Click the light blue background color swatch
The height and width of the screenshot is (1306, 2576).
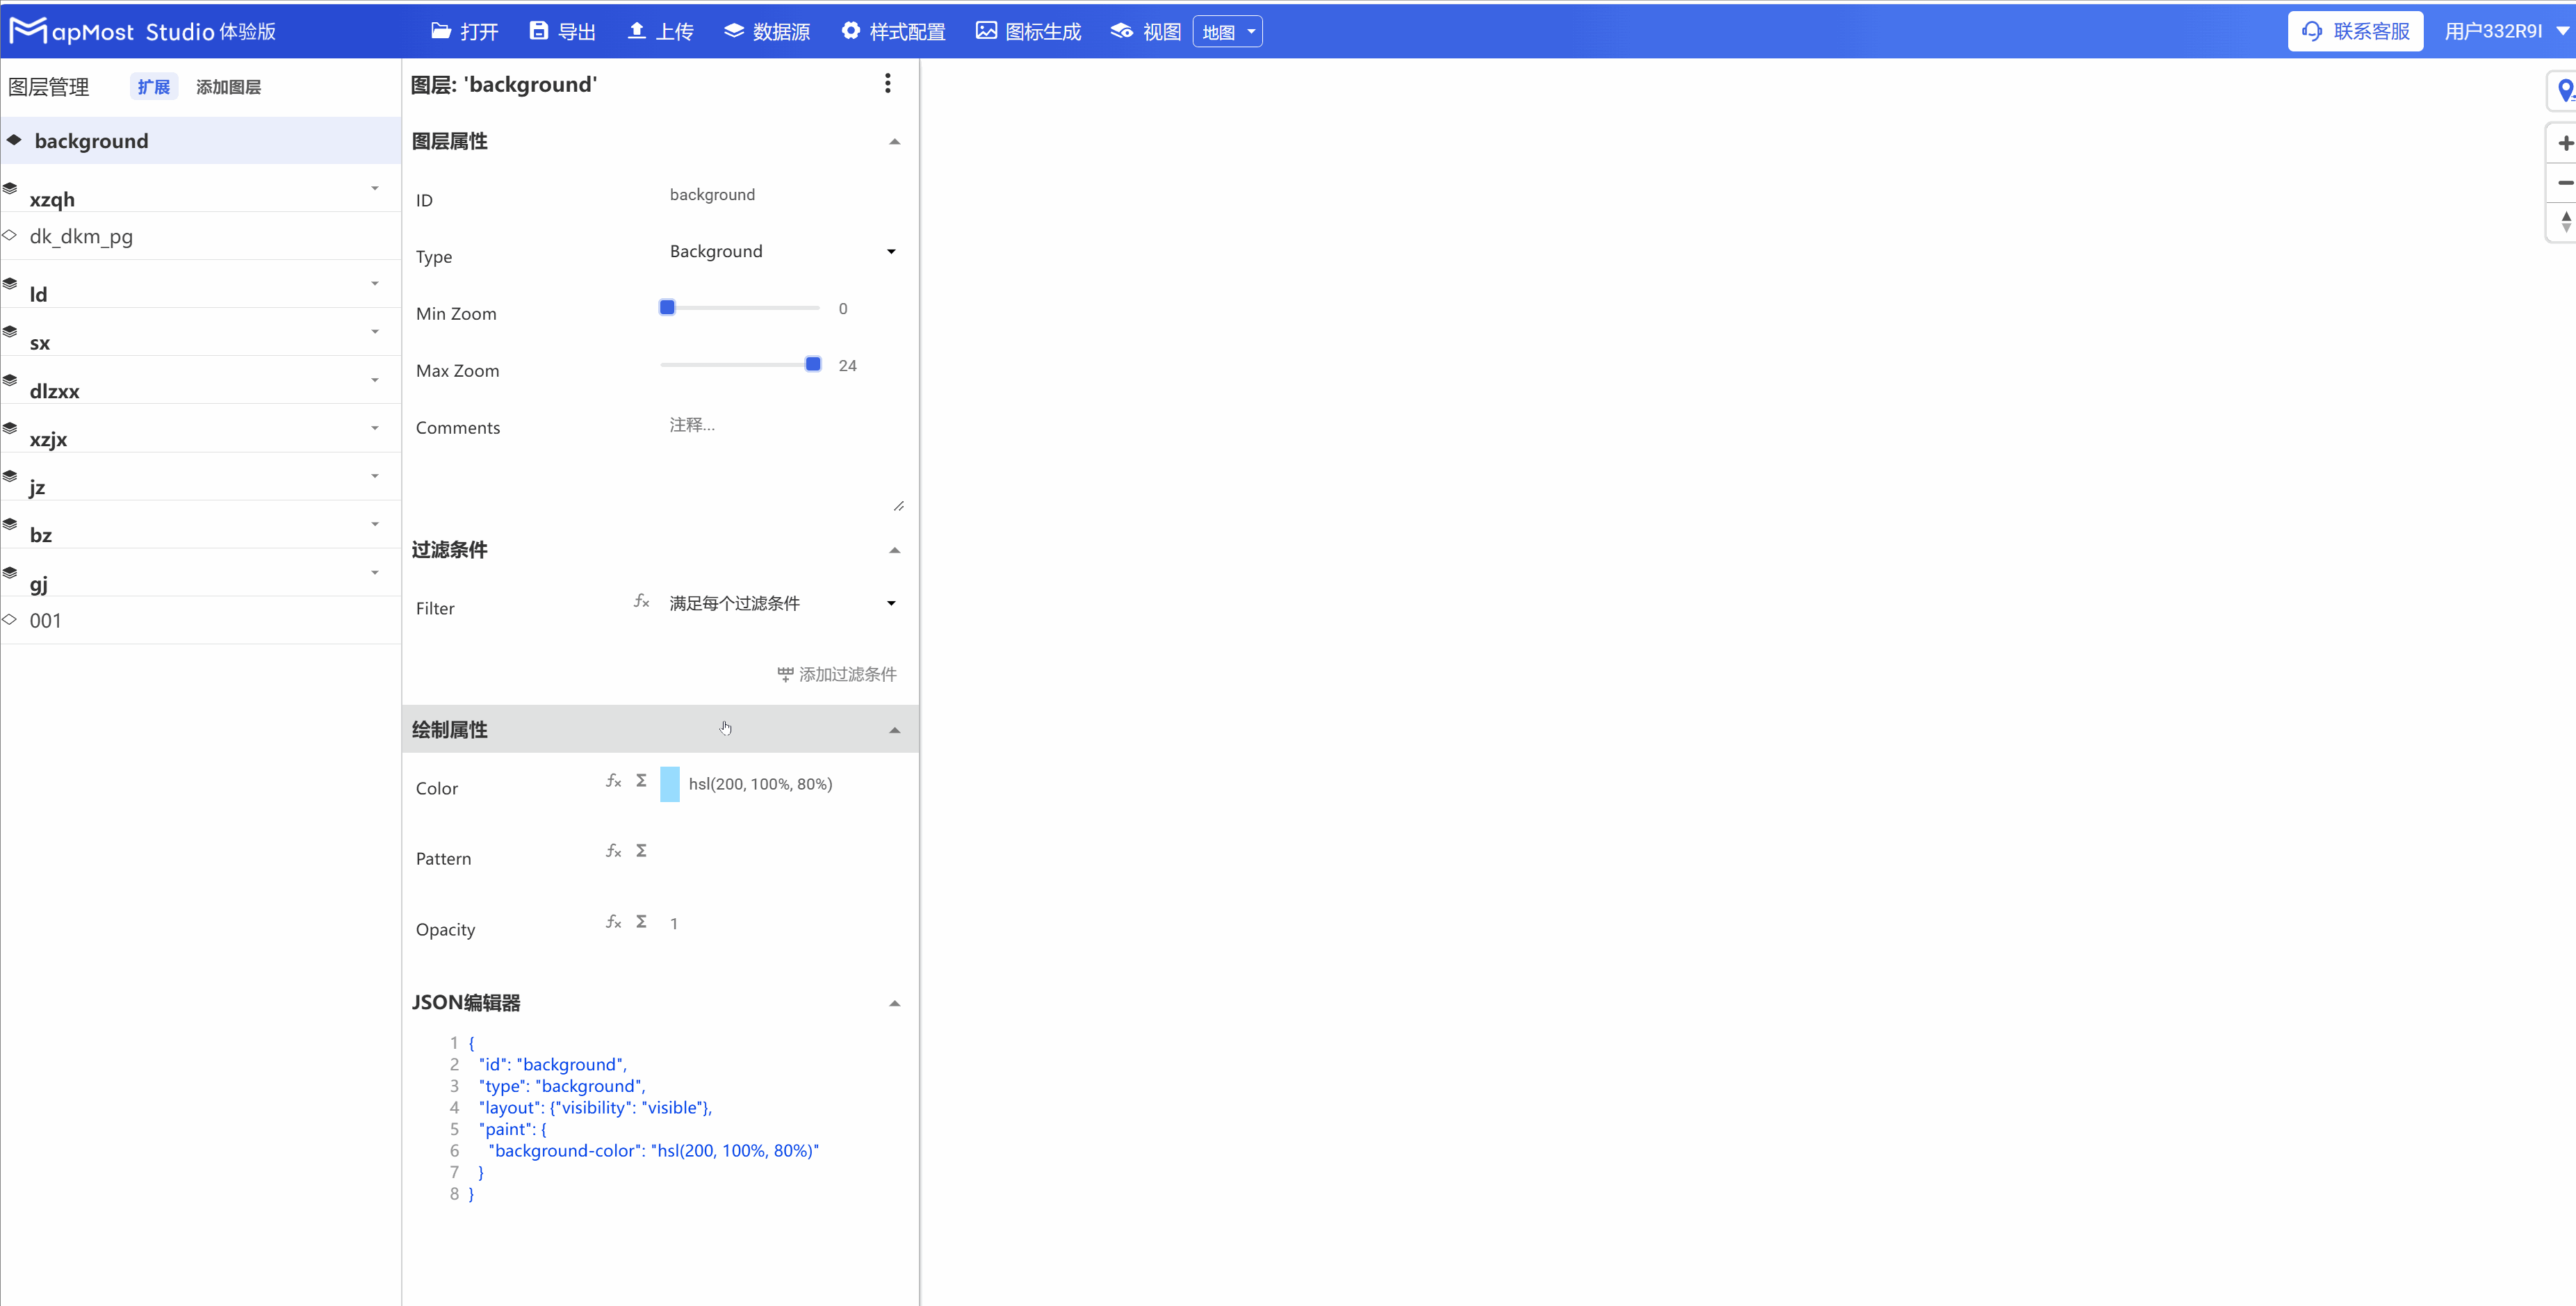click(670, 784)
